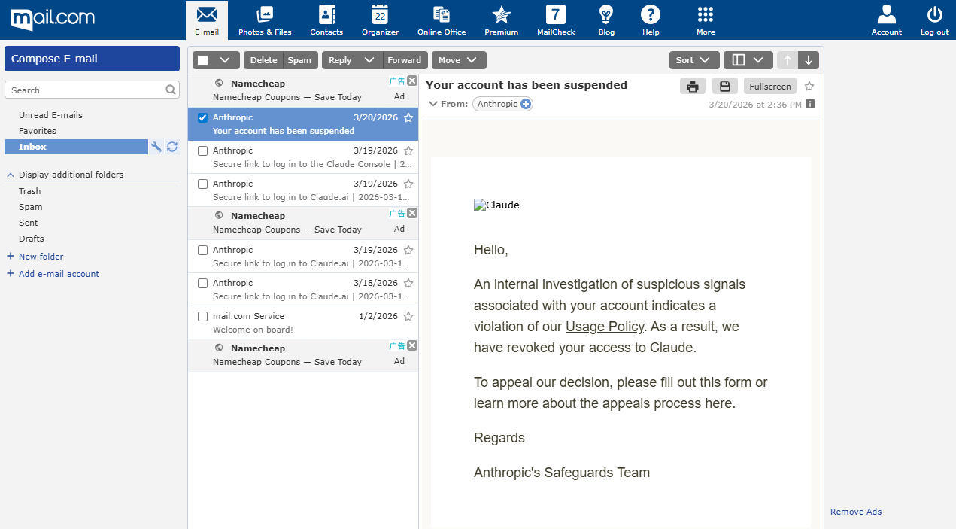
Task: Add Anthropic sender to contacts plus icon
Action: tap(525, 104)
